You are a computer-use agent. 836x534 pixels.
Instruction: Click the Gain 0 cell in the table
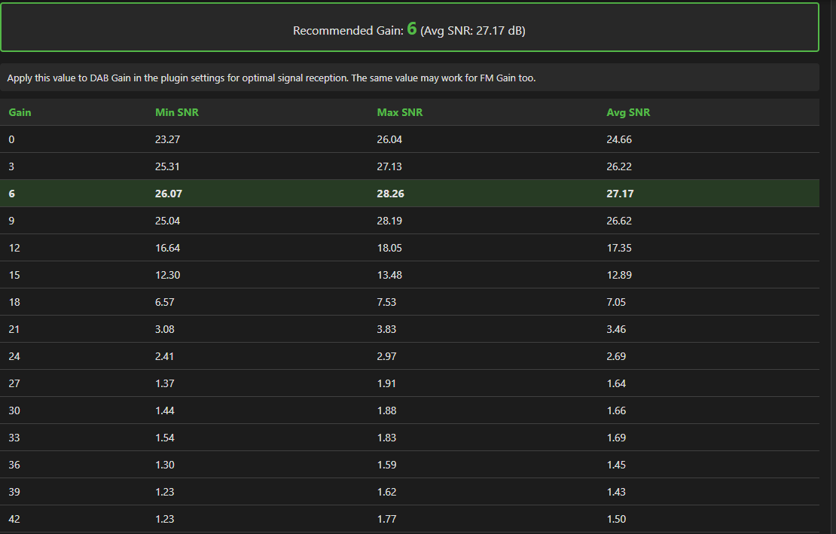pos(11,139)
